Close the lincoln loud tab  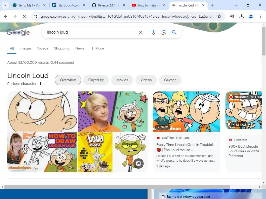(x=203, y=5)
